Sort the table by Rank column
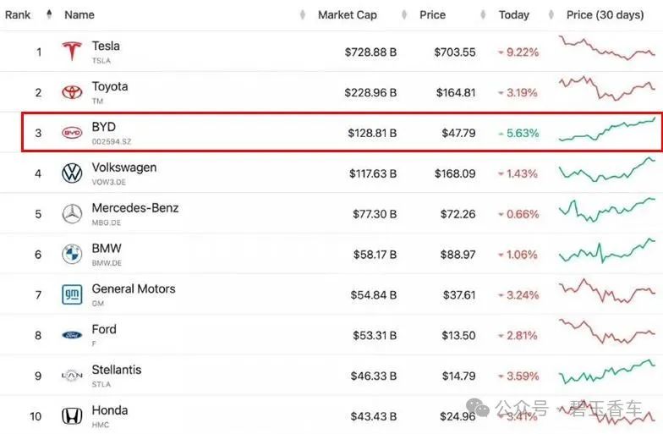The height and width of the screenshot is (434, 663). coord(19,14)
